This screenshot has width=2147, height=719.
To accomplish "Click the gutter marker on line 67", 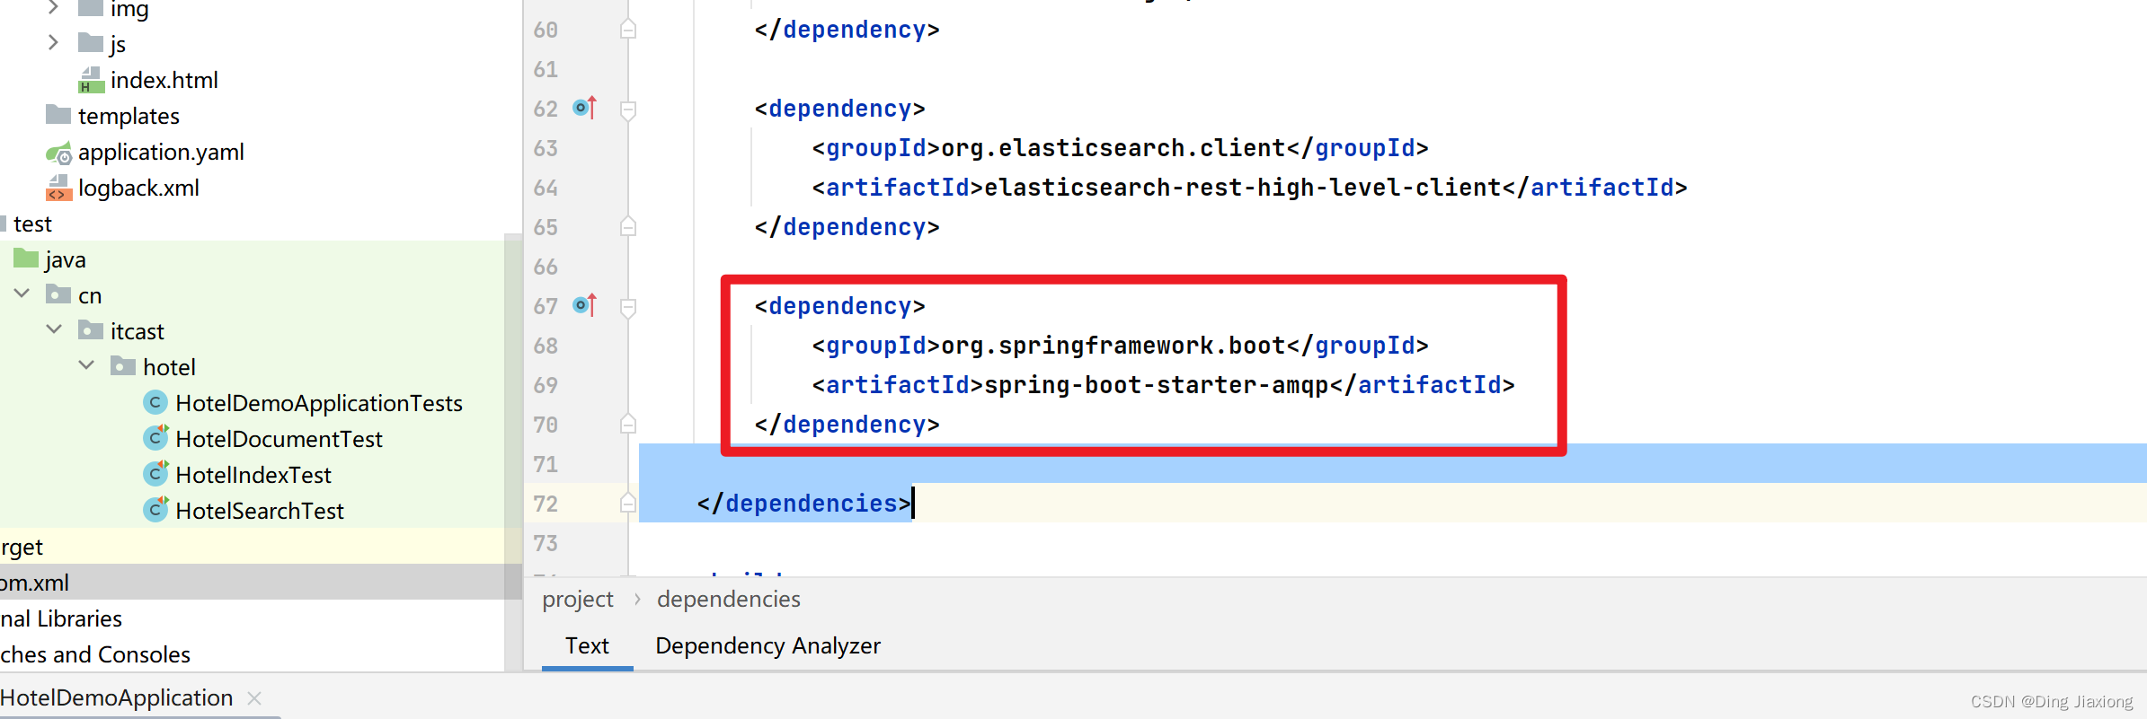I will [585, 305].
